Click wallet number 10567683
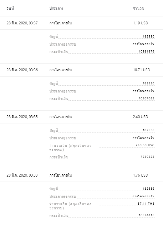The image size is (163, 225). pyautogui.click(x=146, y=98)
